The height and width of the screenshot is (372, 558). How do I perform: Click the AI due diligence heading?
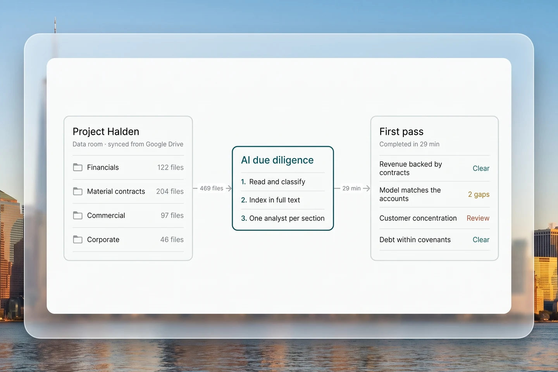point(277,160)
